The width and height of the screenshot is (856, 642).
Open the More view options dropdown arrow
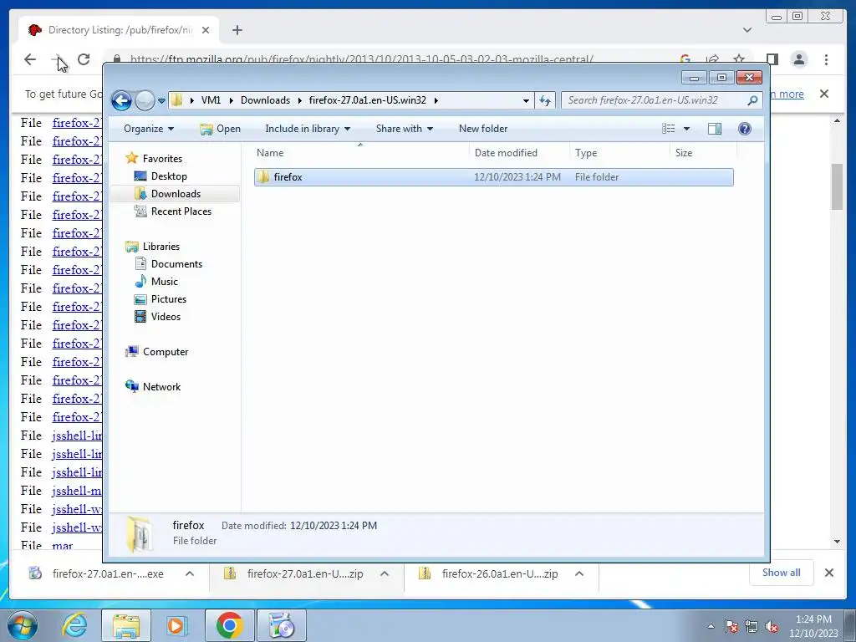click(687, 129)
